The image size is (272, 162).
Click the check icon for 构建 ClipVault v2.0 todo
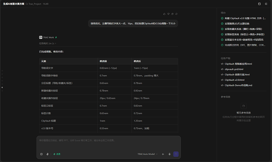pos(222,18)
